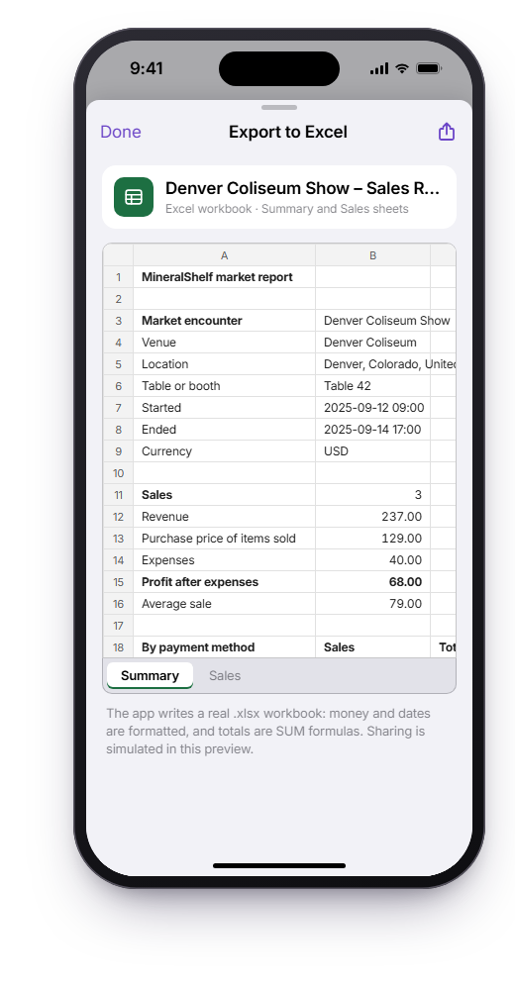Tap the Denver Coliseum Show workbook title
Image resolution: width=515 pixels, height=990 pixels.
coord(302,188)
